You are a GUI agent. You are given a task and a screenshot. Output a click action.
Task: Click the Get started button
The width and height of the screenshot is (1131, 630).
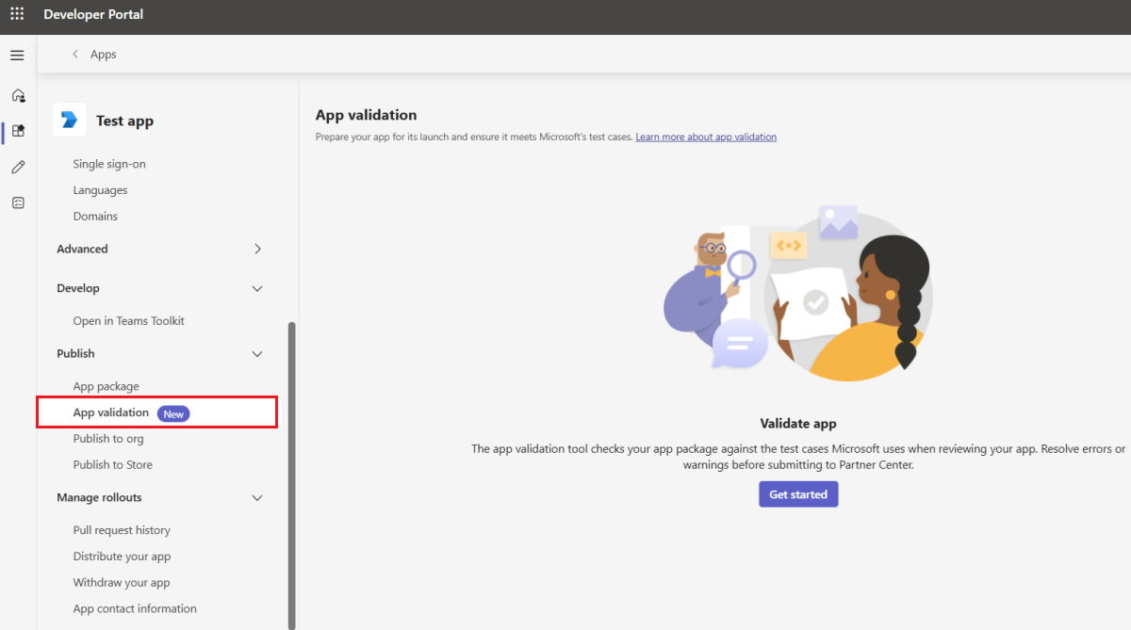coord(798,494)
